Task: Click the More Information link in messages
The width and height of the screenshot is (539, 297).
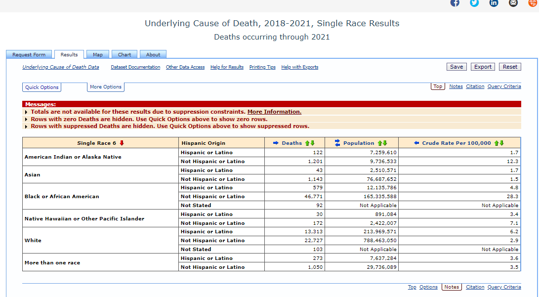Action: click(x=274, y=112)
